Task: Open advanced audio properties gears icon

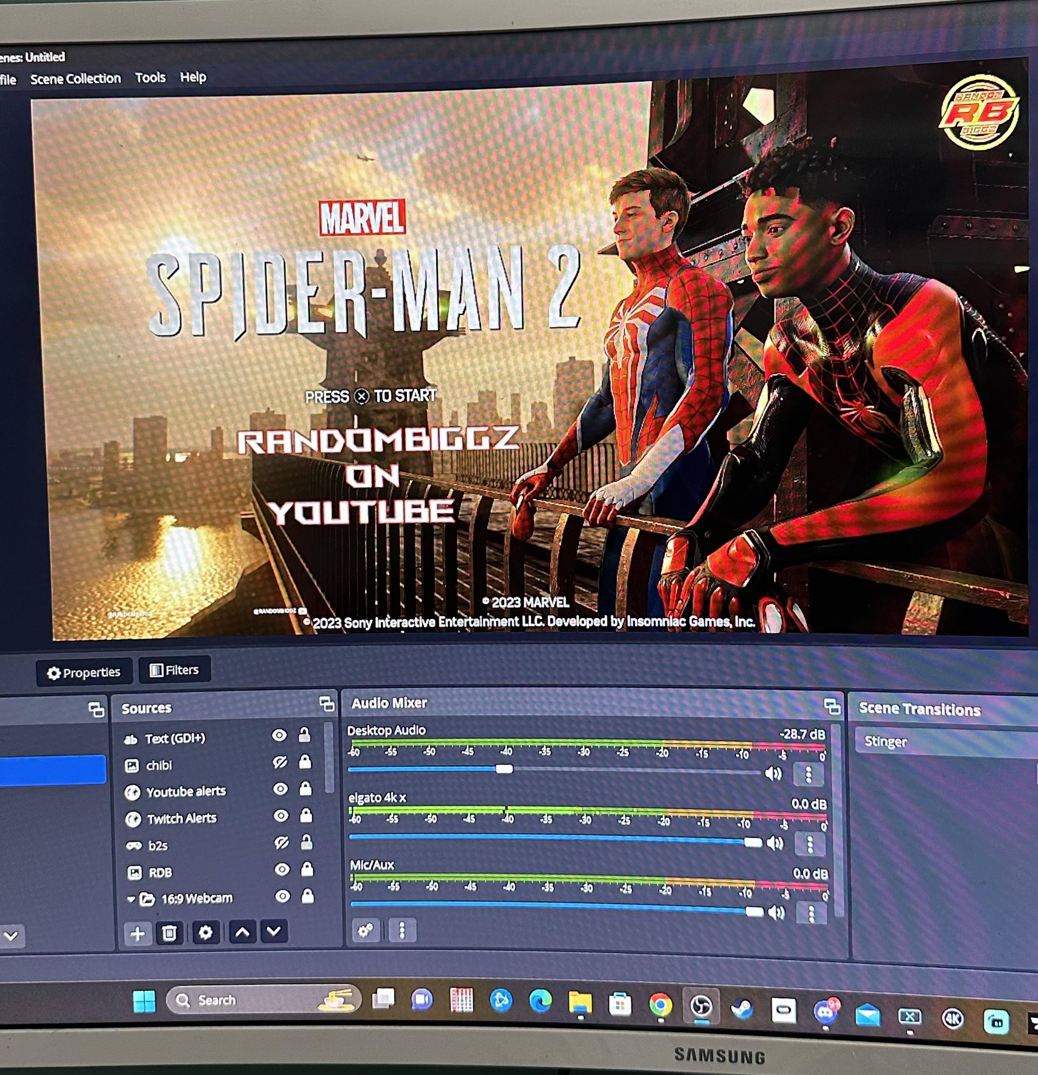Action: tap(365, 930)
